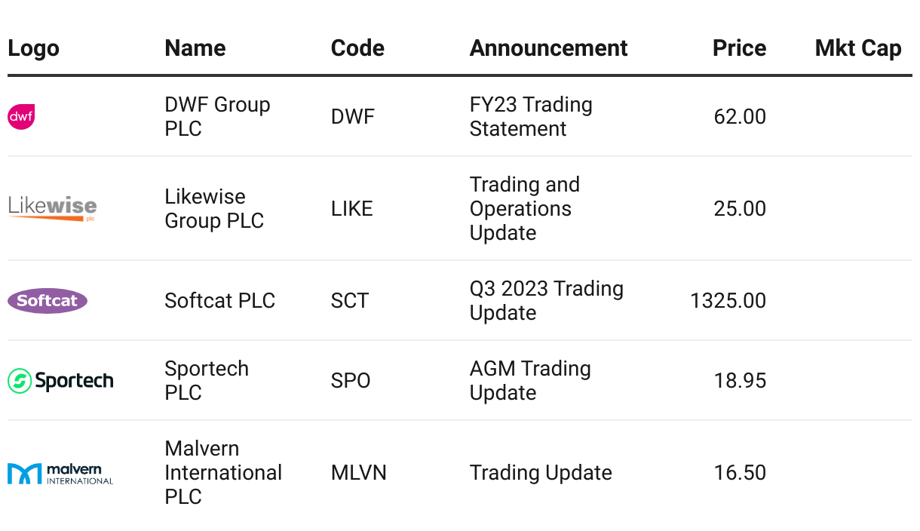Viewport: 920px width, 531px height.
Task: Open the Sportech PLC company name
Action: coord(207,381)
